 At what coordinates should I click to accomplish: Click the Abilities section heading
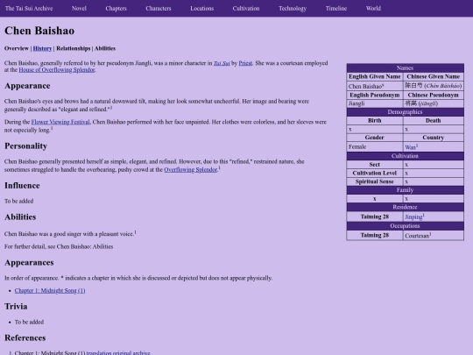tap(20, 217)
